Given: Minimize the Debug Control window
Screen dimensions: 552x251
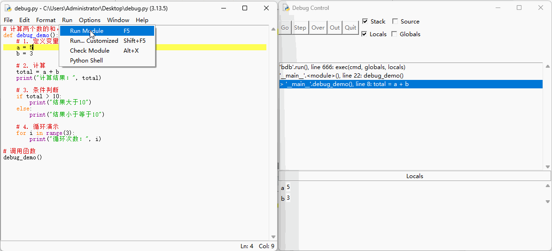Looking at the screenshot, I should 498,8.
